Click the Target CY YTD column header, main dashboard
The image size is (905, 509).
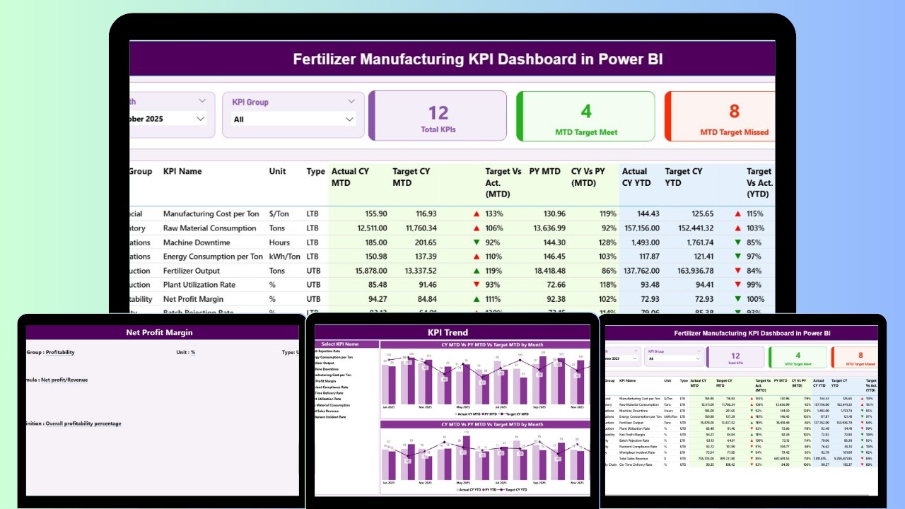click(684, 177)
